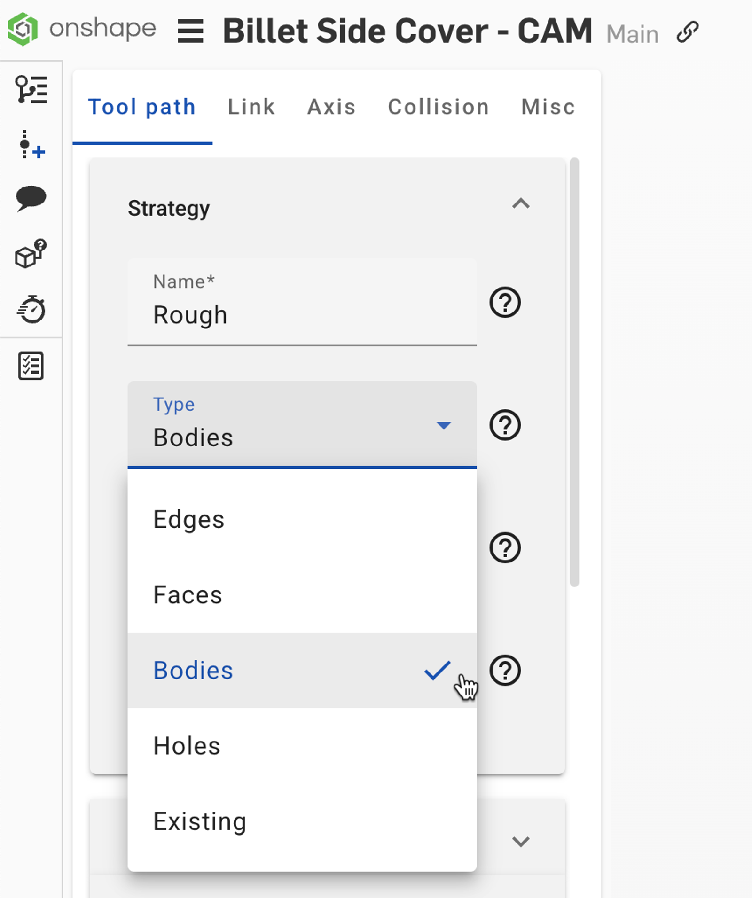Open the hamburger menu next to the title
The image size is (752, 898).
(191, 30)
